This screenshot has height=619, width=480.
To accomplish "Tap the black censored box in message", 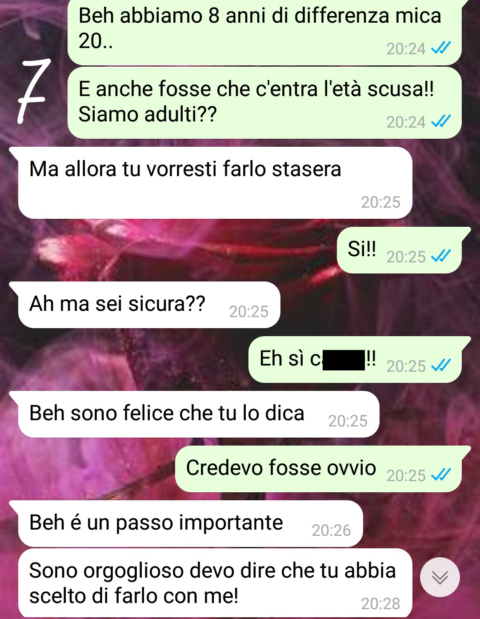I will click(344, 360).
